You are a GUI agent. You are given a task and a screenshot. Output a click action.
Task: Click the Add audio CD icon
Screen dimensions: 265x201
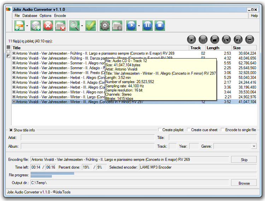(36, 26)
